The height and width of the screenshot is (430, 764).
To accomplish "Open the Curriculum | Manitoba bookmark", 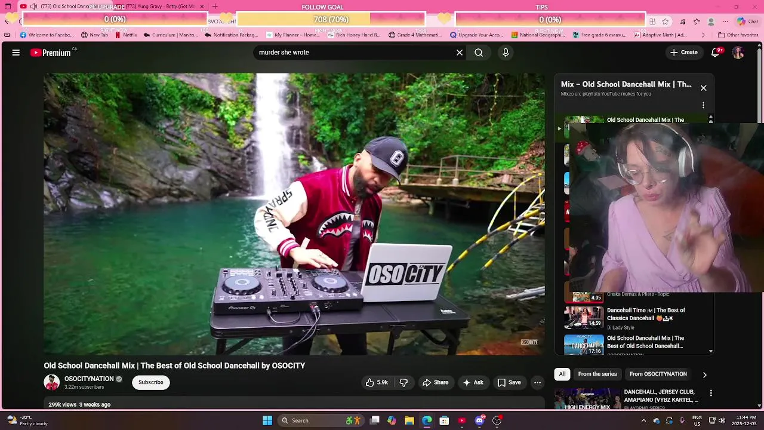I will [170, 35].
